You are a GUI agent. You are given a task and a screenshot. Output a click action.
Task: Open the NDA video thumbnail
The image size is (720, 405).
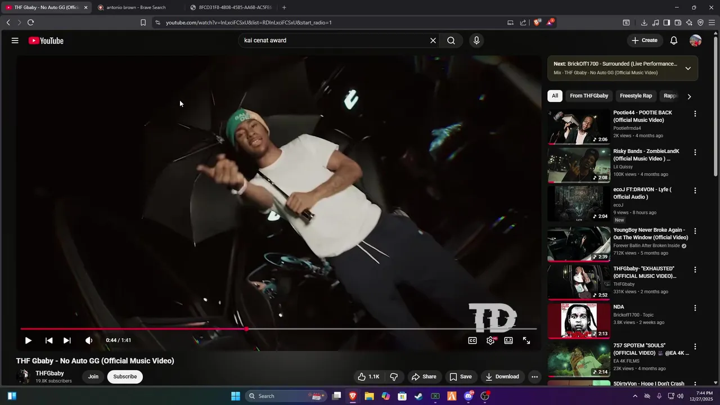[579, 321]
